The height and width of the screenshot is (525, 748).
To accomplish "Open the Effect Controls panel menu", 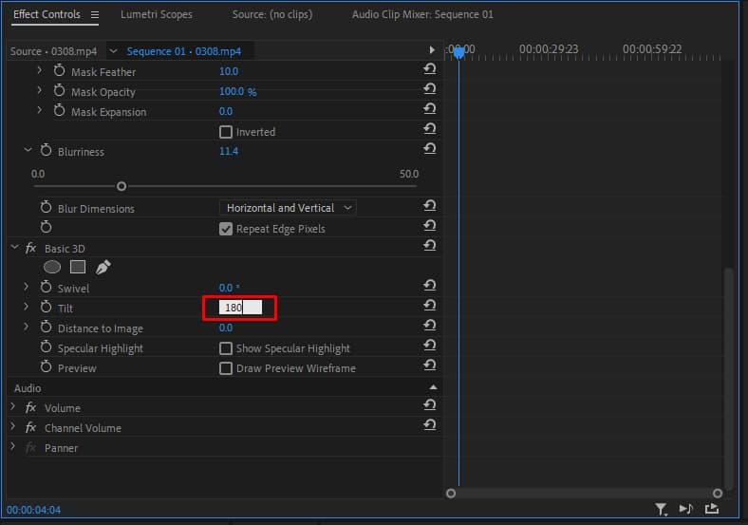I will [95, 15].
